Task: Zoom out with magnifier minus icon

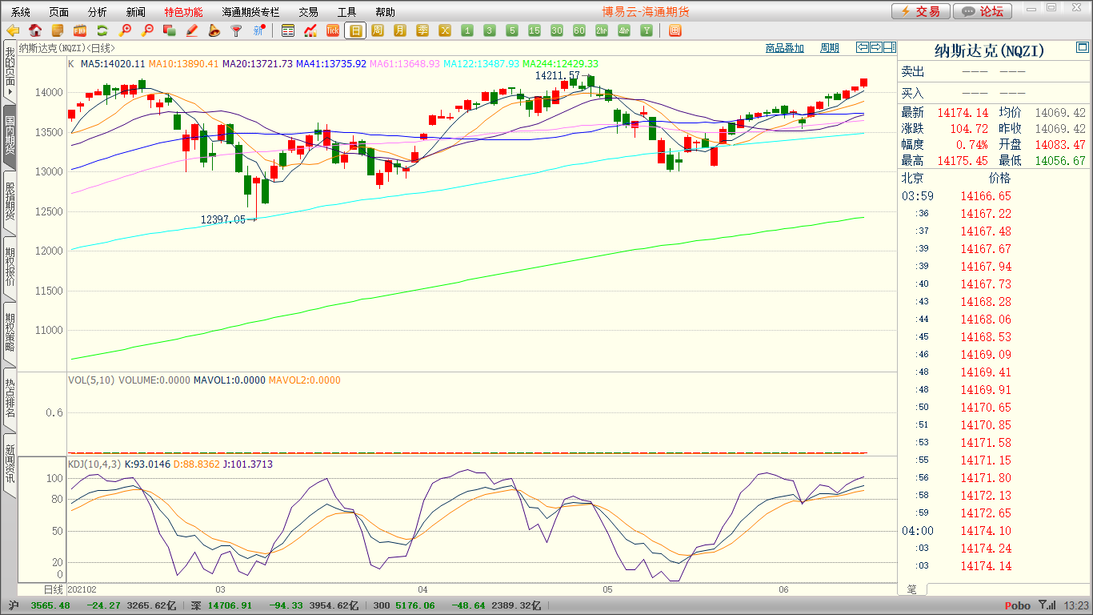Action: pos(147,31)
